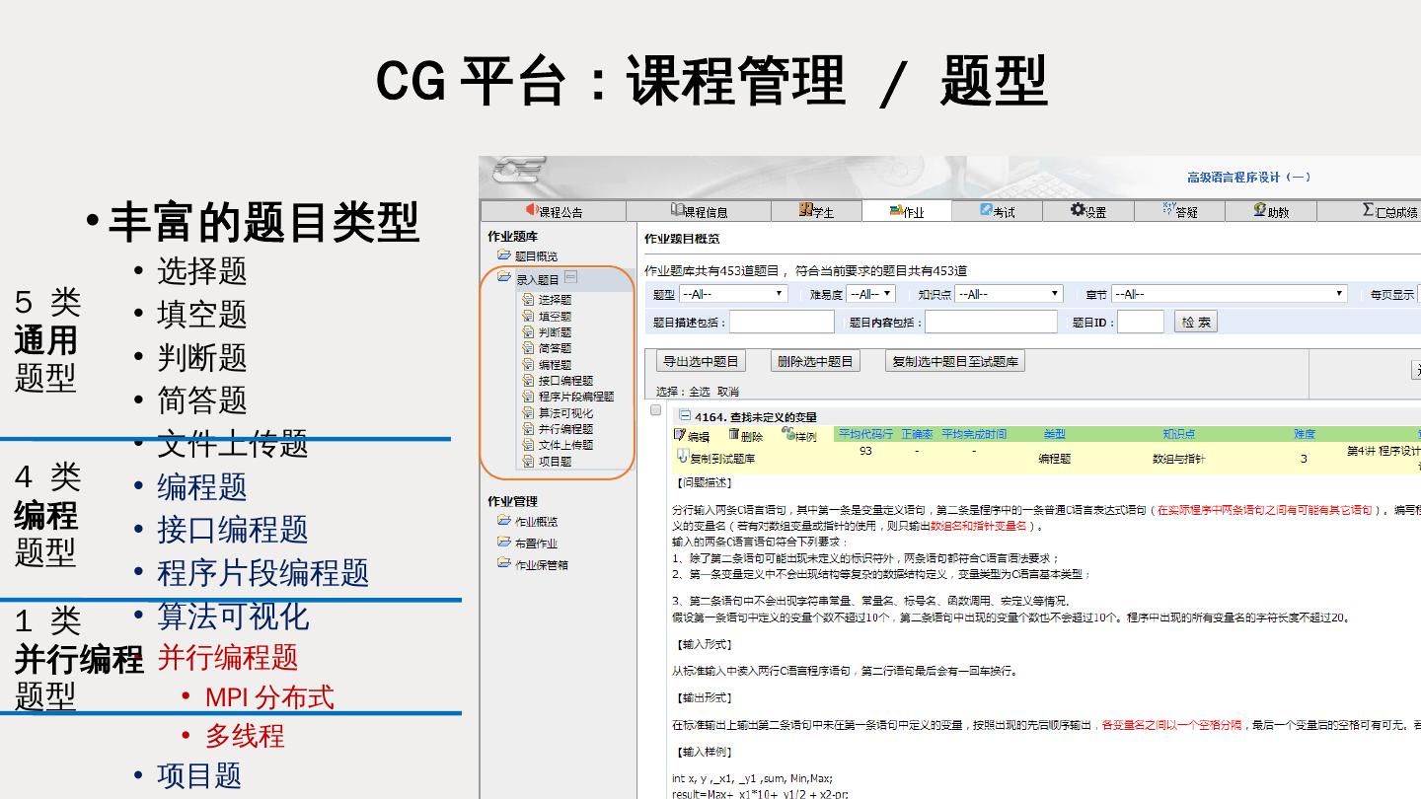Click the 删除 trash icon for question 4164
The width and height of the screenshot is (1421, 799).
pos(733,435)
